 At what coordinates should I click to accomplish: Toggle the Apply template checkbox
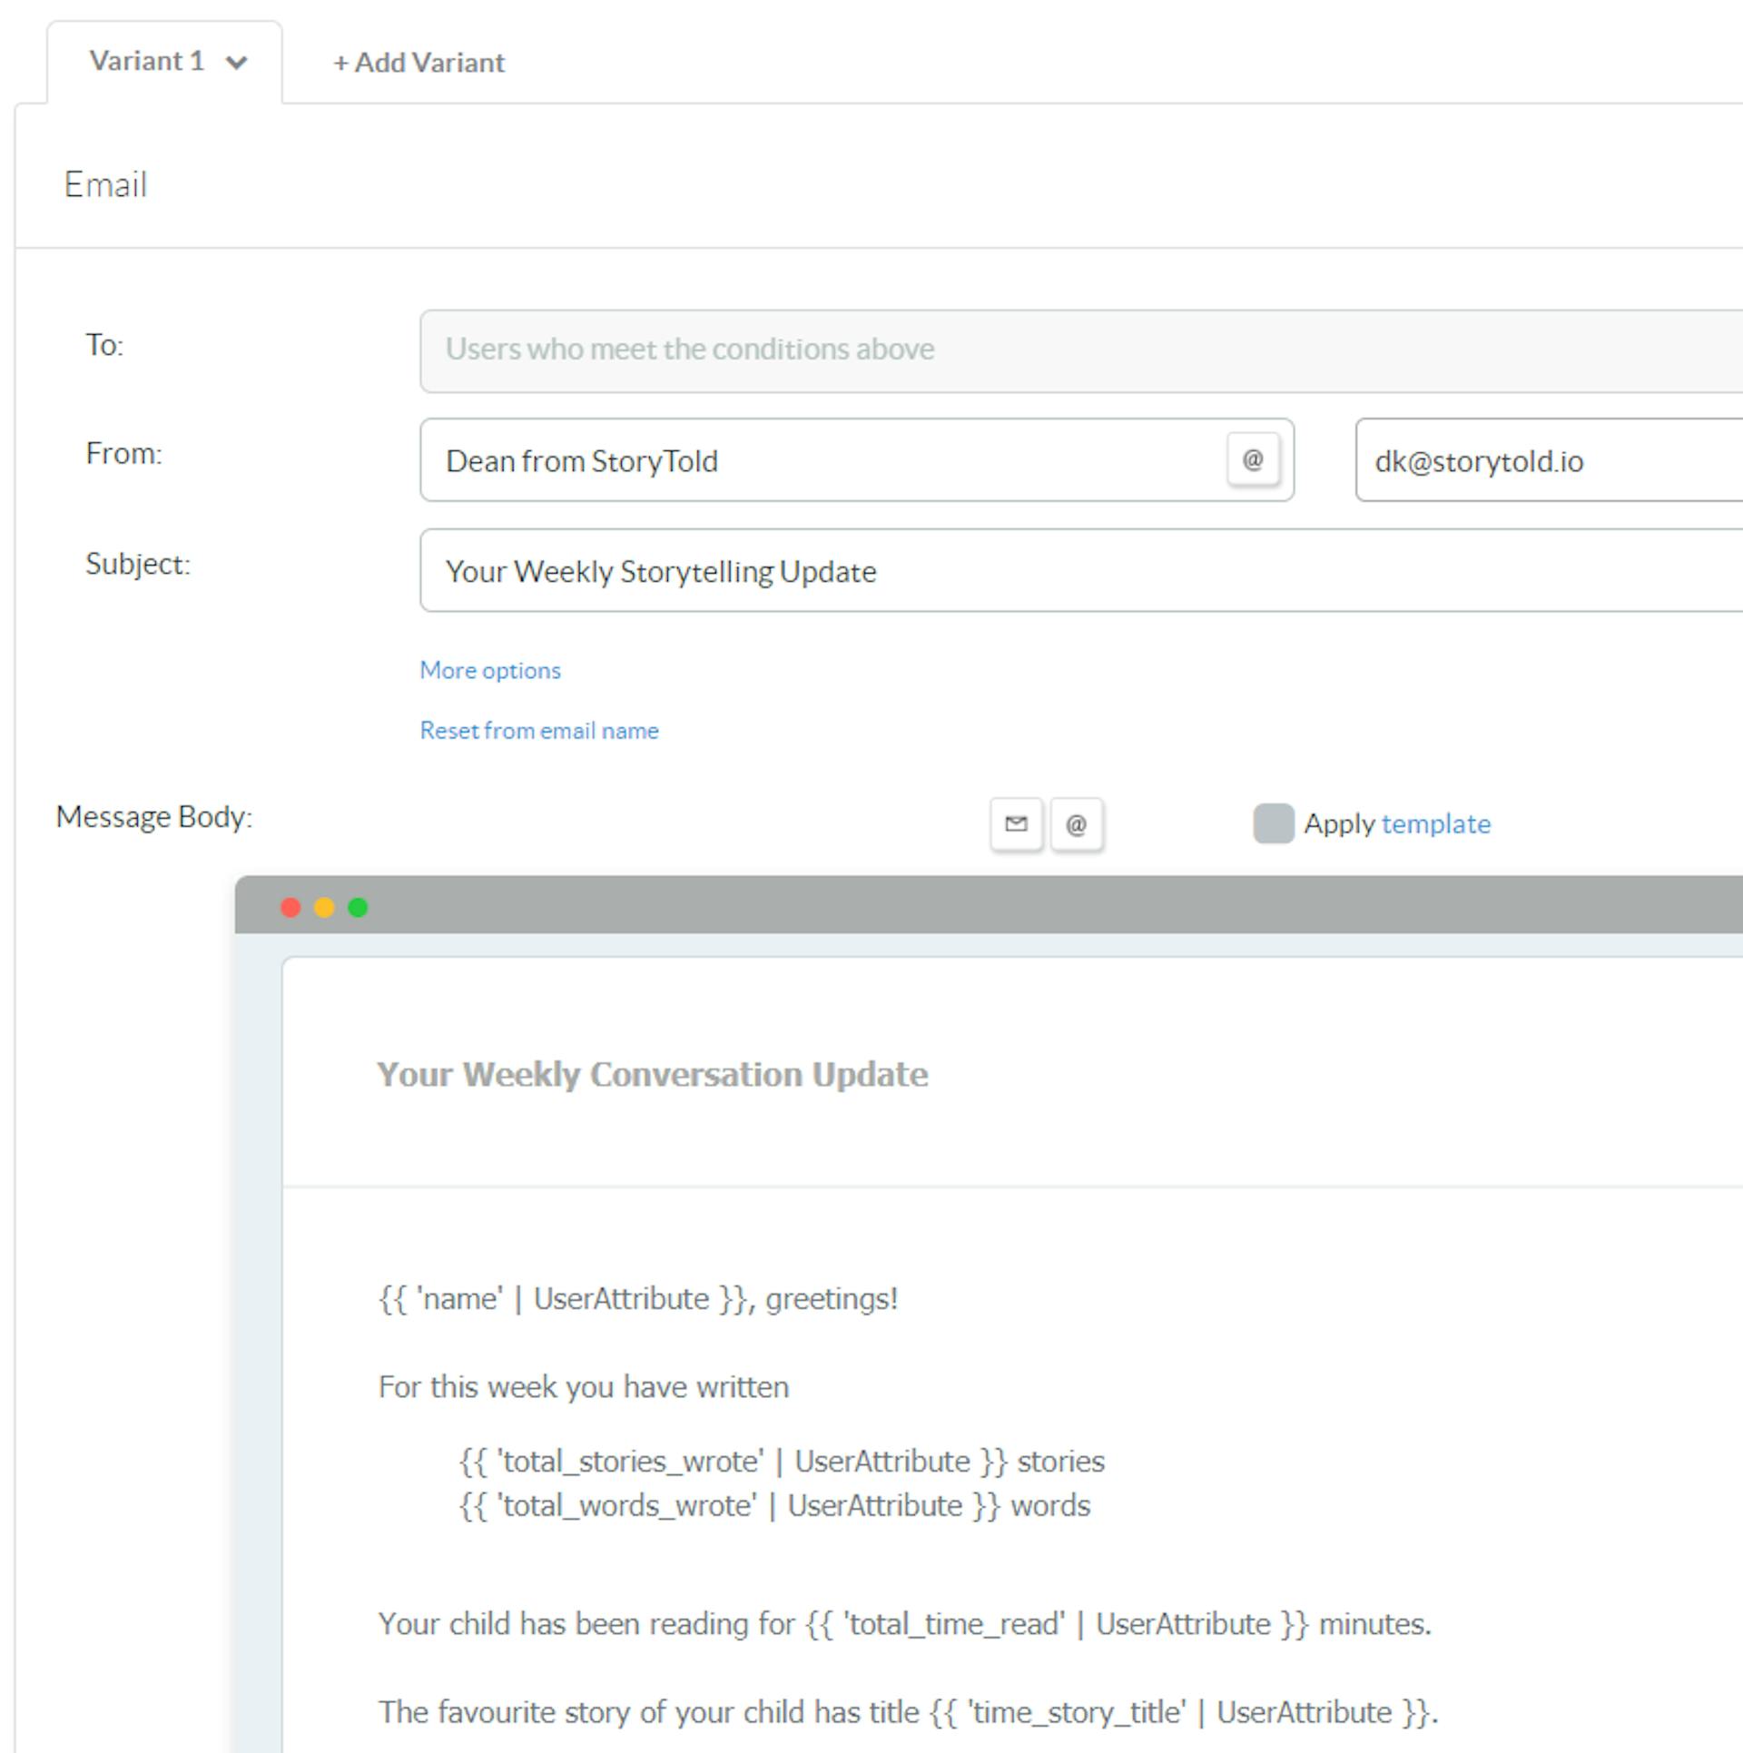click(x=1274, y=823)
